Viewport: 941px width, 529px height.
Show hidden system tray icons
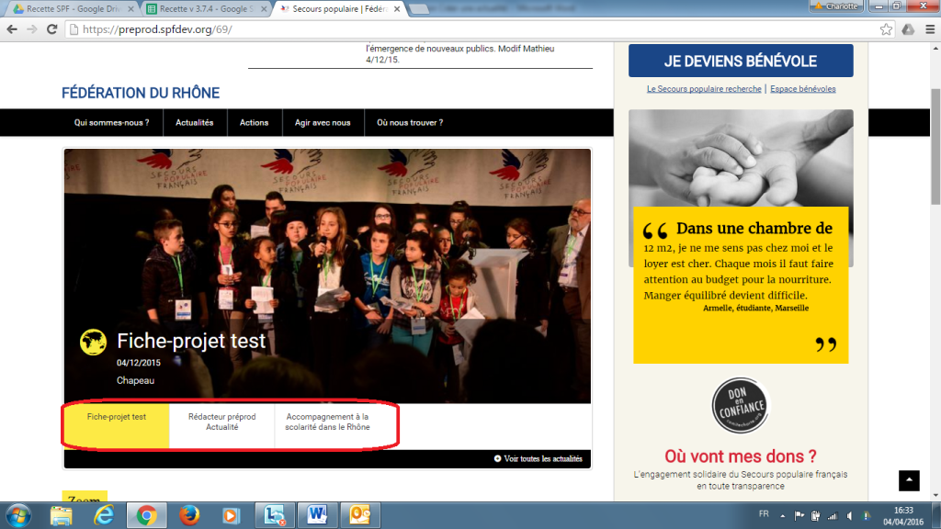(x=783, y=516)
